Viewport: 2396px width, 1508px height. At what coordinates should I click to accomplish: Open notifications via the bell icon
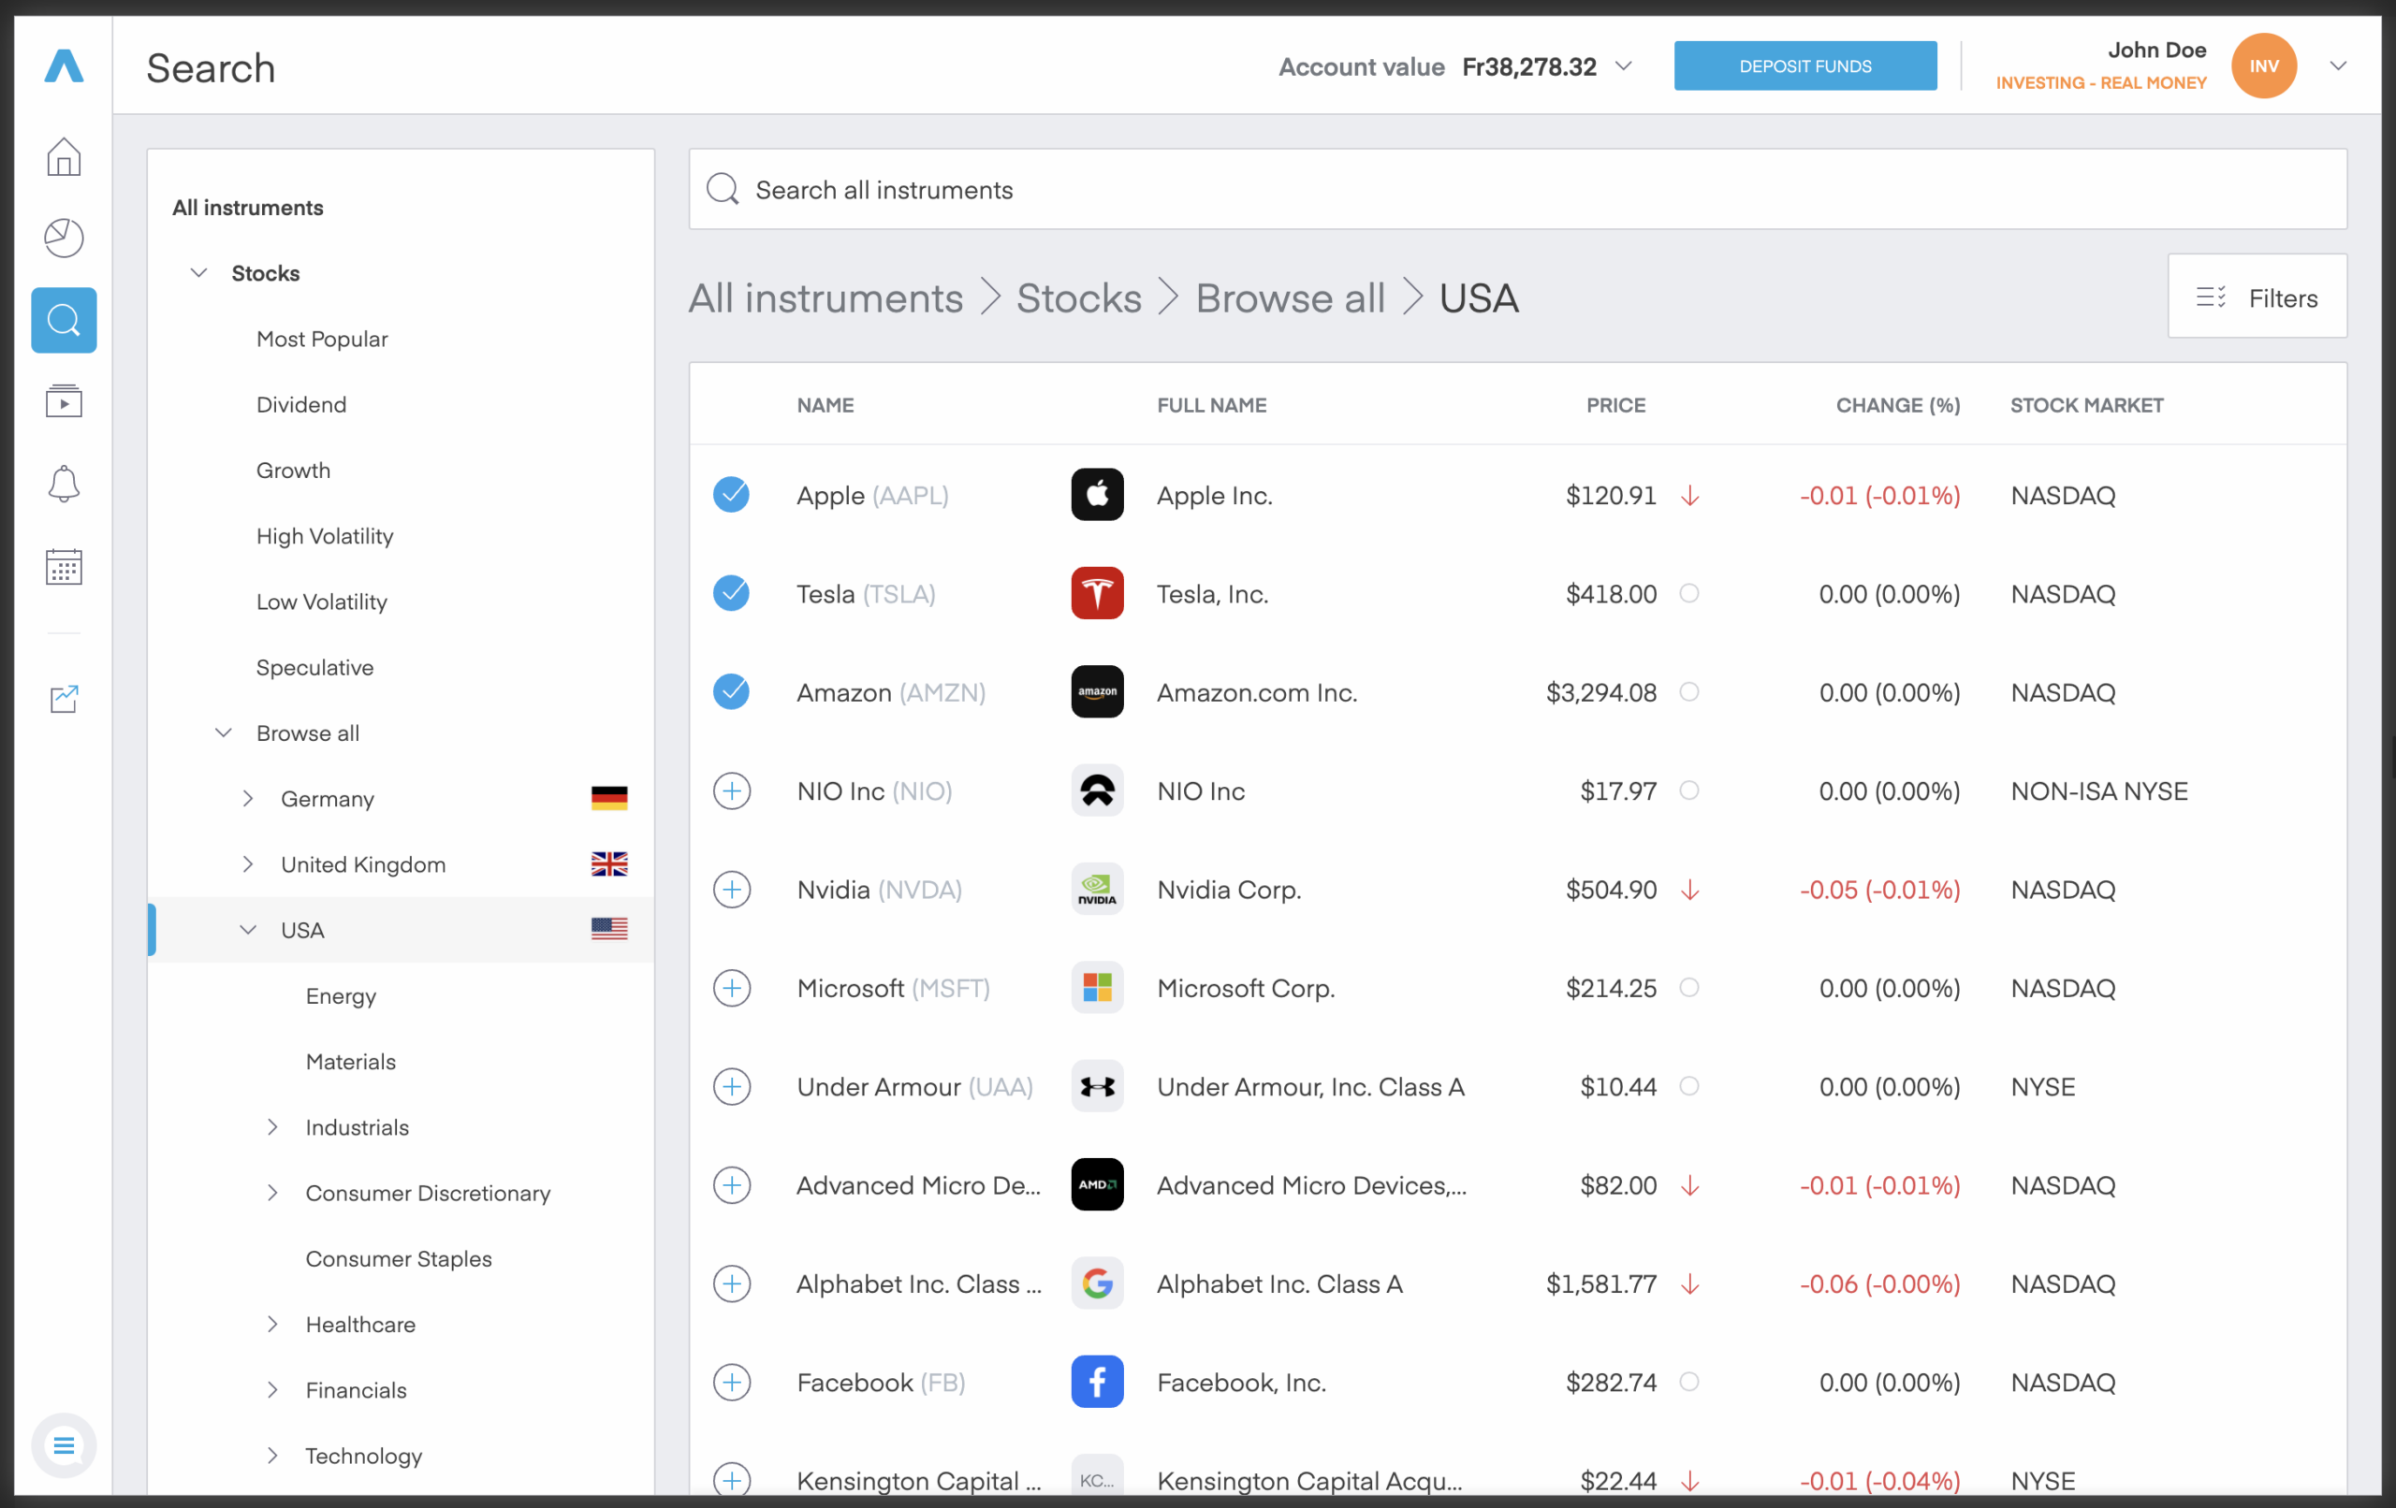tap(64, 484)
